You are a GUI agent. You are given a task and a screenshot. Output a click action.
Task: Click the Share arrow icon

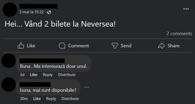pyautogui.click(x=161, y=45)
